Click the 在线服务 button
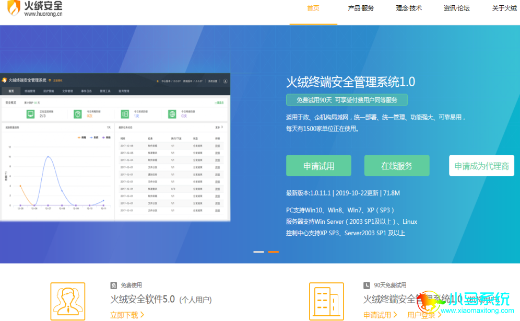 [397, 166]
